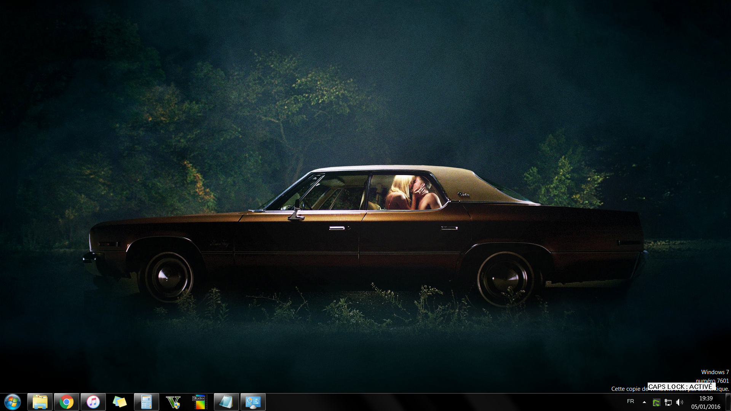
Task: Open the network status tray icon
Action: (668, 402)
